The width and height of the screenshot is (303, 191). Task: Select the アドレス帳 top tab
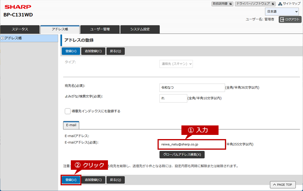click(x=60, y=30)
